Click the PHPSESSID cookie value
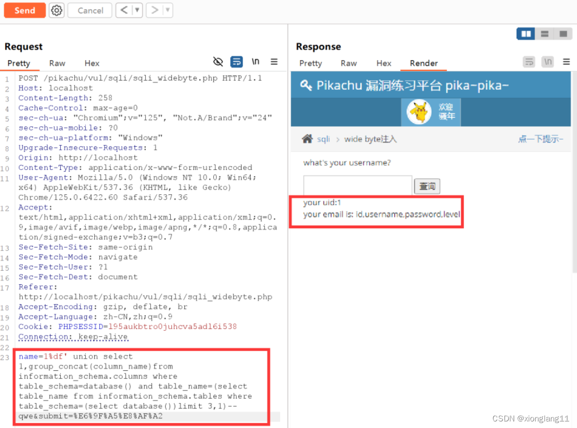This screenshot has height=428, width=577. pyautogui.click(x=173, y=326)
